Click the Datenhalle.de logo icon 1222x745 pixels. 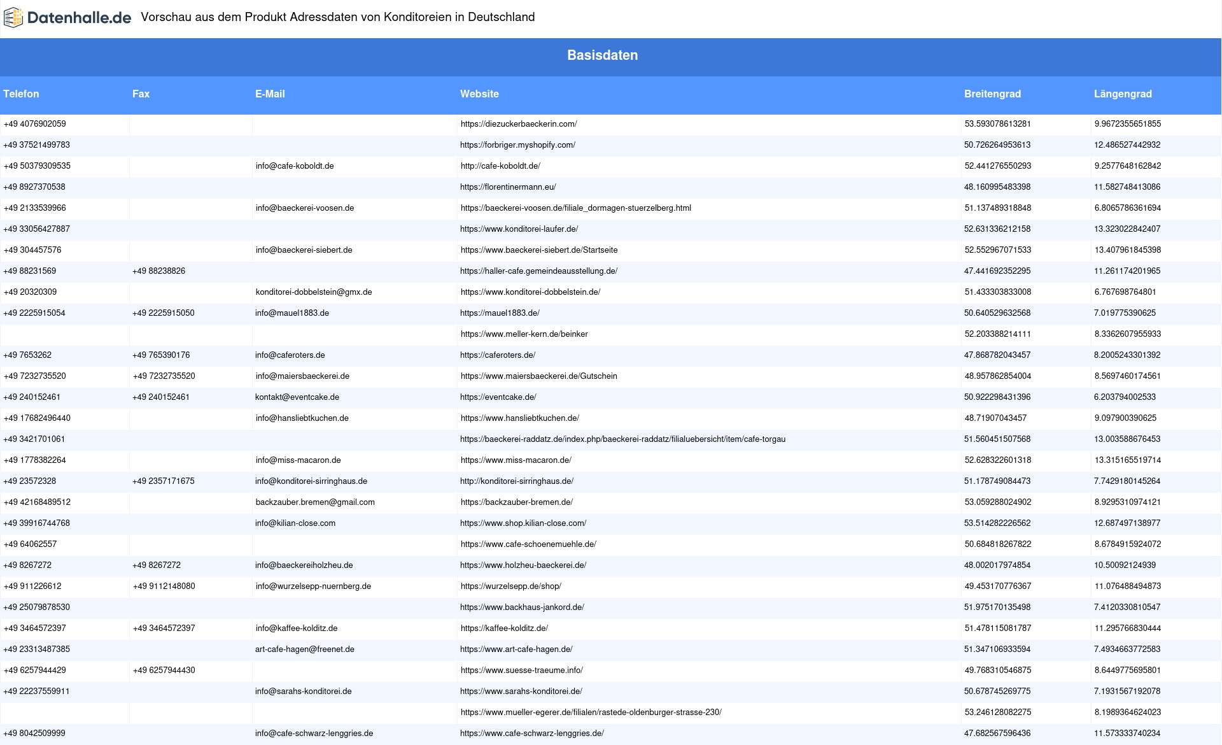tap(13, 17)
